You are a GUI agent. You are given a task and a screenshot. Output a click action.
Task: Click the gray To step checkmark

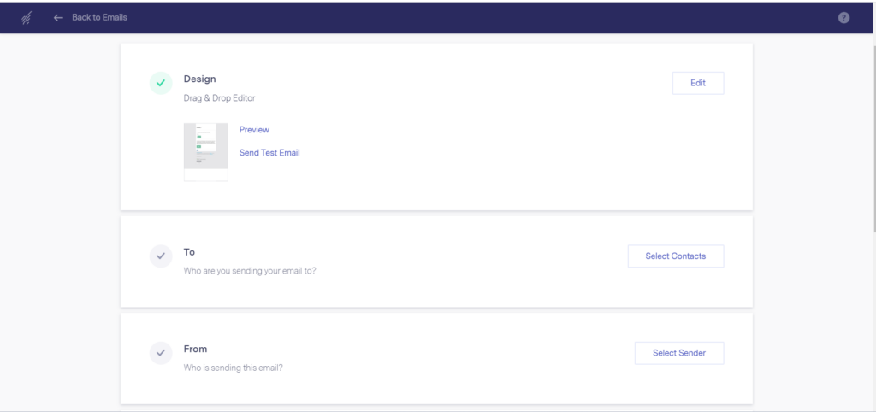pos(161,256)
